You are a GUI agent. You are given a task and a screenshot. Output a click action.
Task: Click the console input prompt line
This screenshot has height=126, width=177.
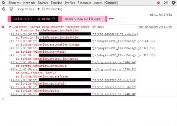pyautogui.click(x=90, y=98)
